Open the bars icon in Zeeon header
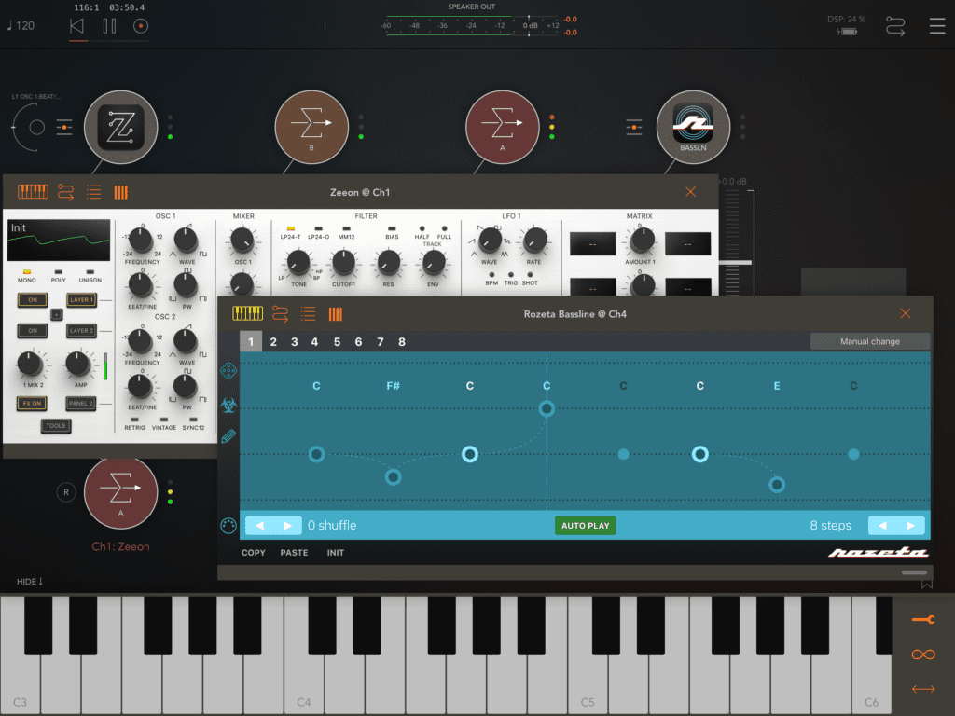Screen dimensions: 955x716 (120, 192)
